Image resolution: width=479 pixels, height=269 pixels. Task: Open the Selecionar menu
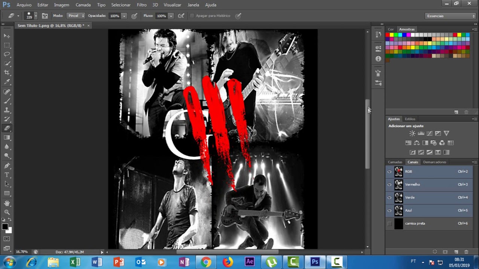tap(121, 5)
